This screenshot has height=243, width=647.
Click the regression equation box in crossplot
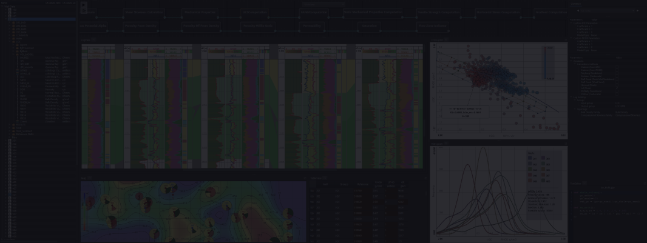[x=466, y=111]
